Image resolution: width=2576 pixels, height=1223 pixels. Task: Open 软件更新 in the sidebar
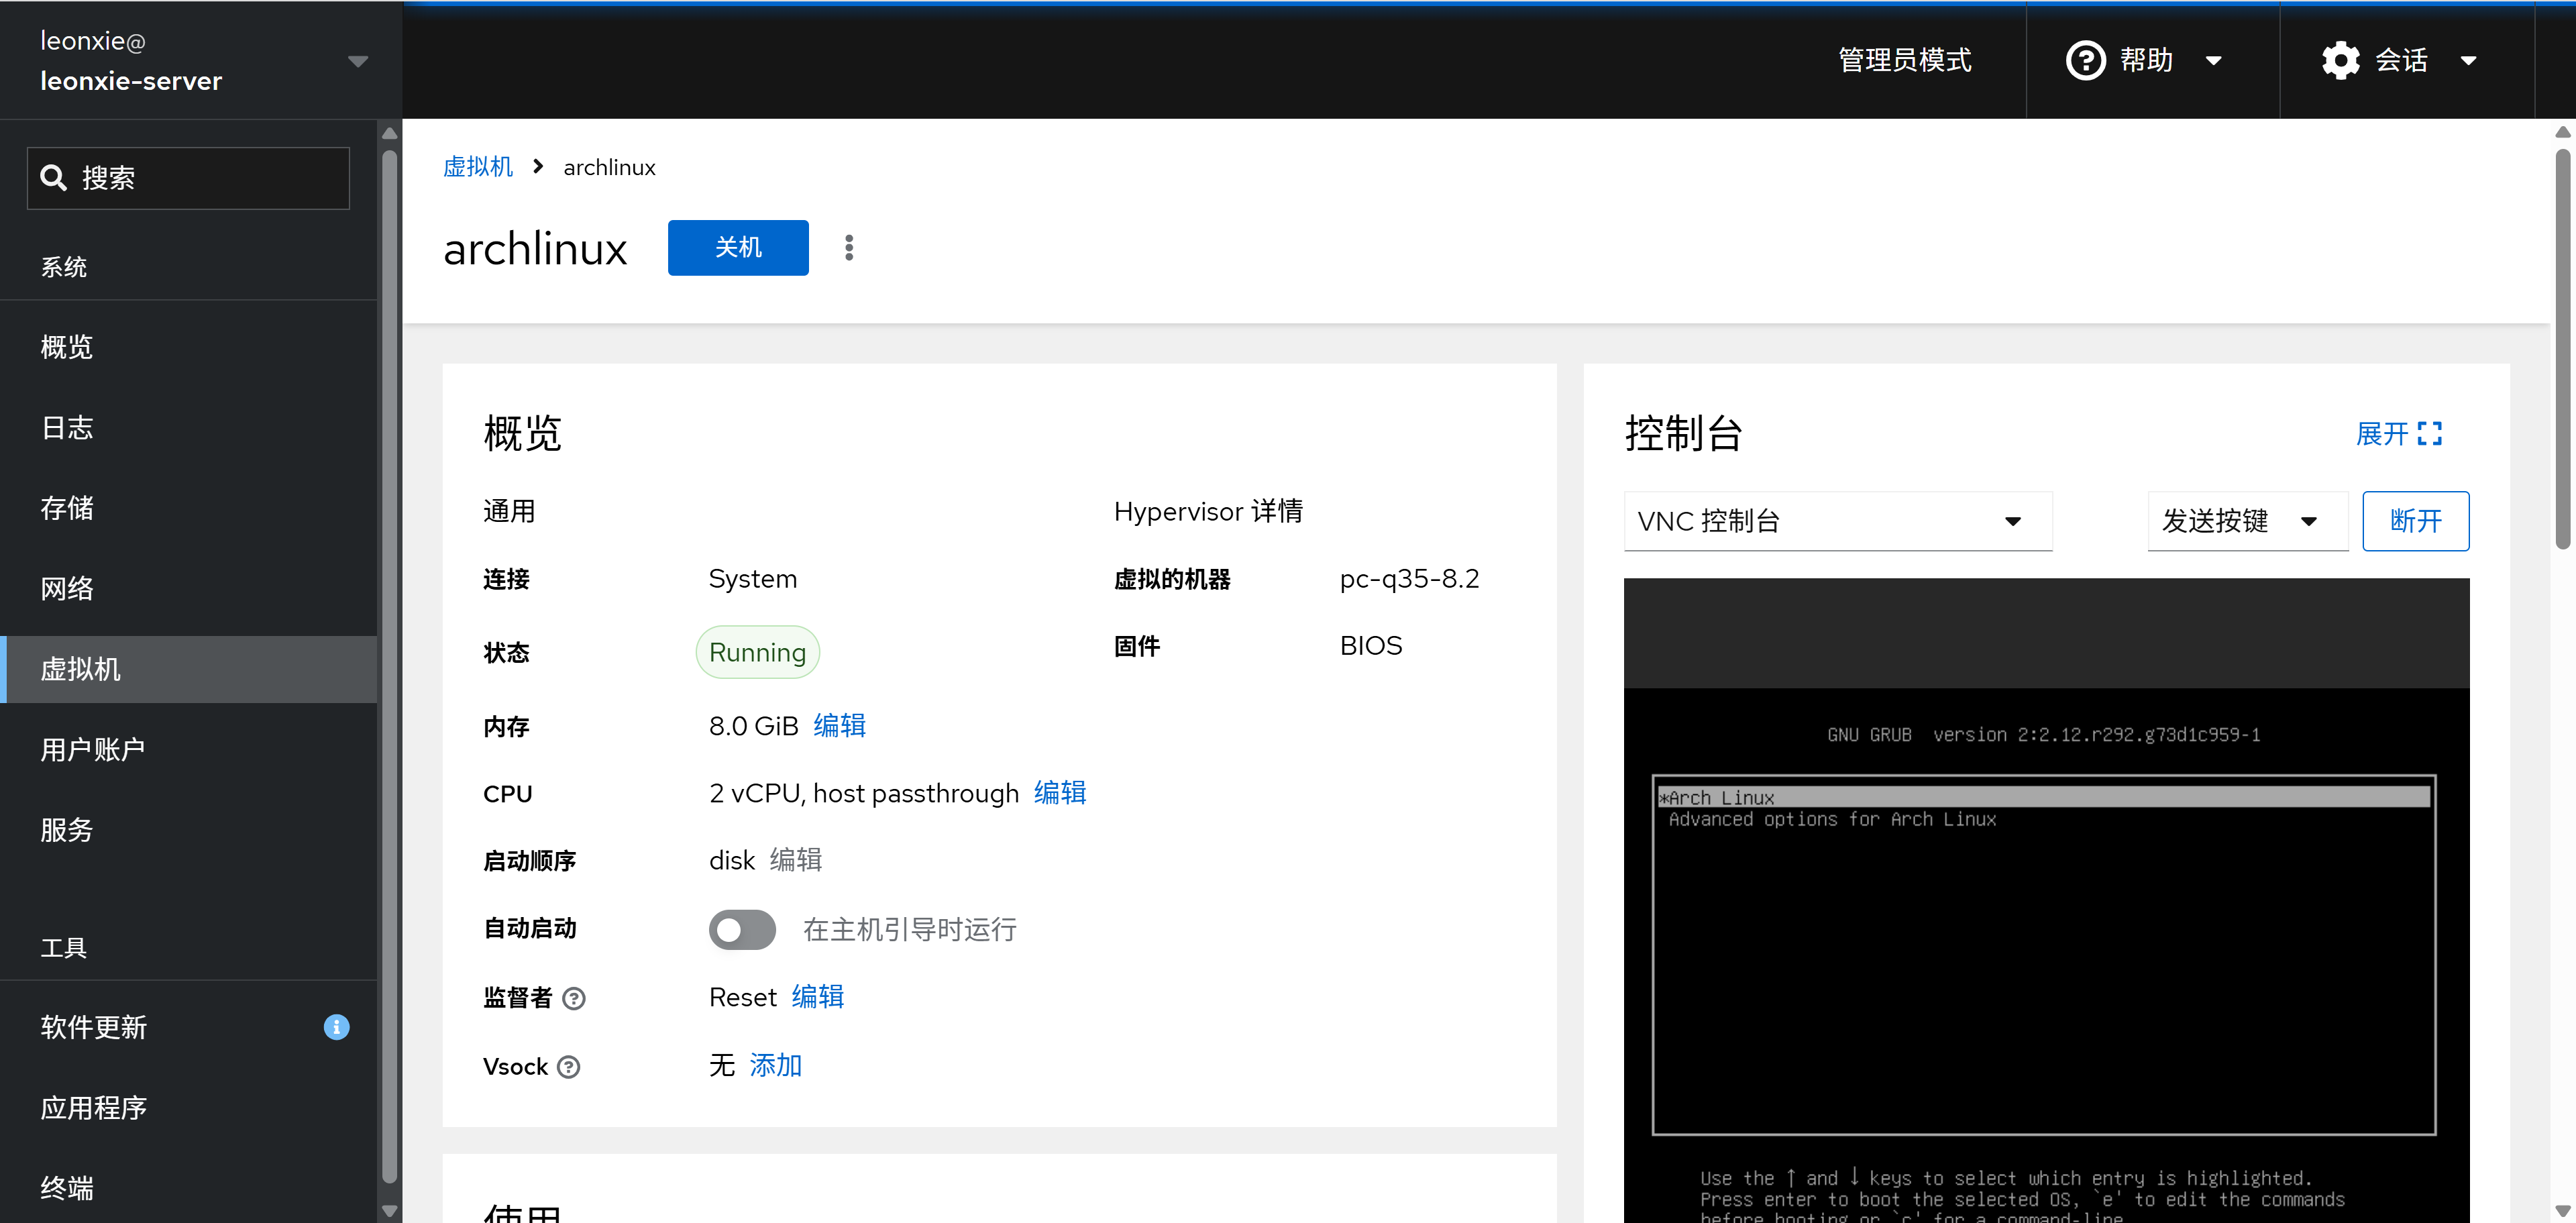point(189,1027)
